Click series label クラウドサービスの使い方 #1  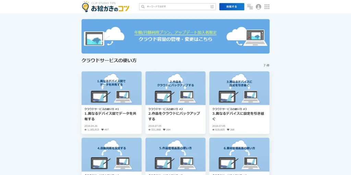(x=101, y=109)
